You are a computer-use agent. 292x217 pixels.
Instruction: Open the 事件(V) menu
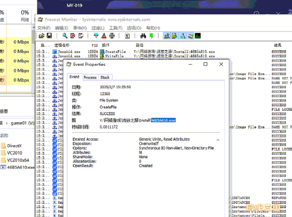(80, 28)
